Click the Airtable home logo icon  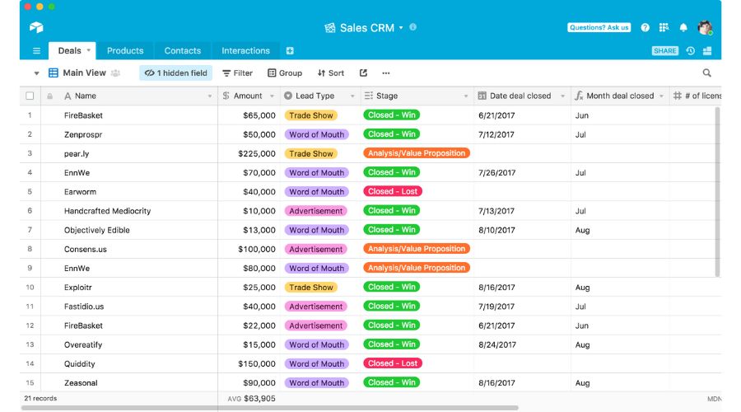pos(36,27)
